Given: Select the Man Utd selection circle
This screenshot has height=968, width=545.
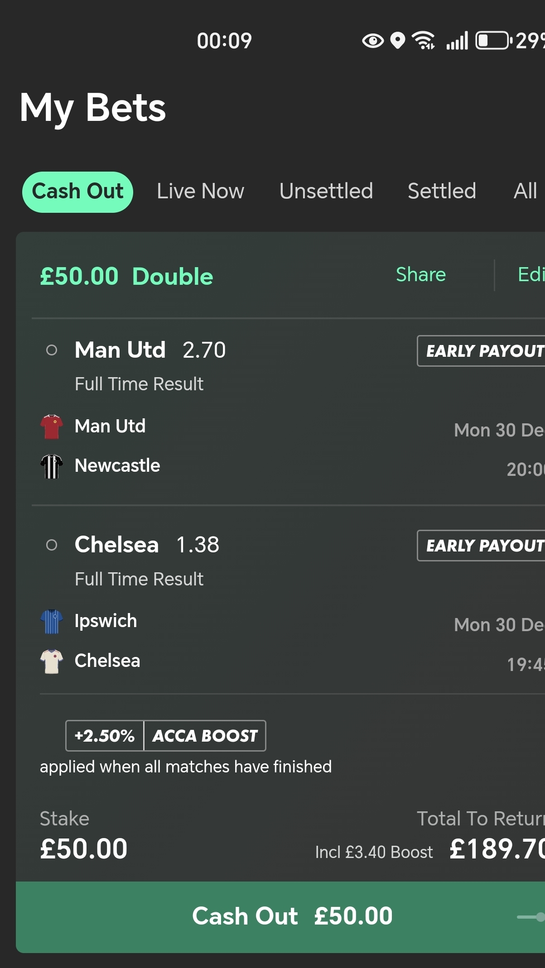Looking at the screenshot, I should pyautogui.click(x=52, y=350).
